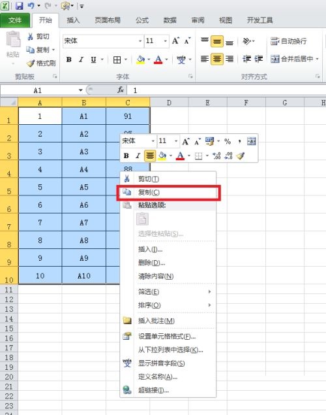Click the Paste icon in the ribbon
Screen dimensions: 326x415
(12, 40)
